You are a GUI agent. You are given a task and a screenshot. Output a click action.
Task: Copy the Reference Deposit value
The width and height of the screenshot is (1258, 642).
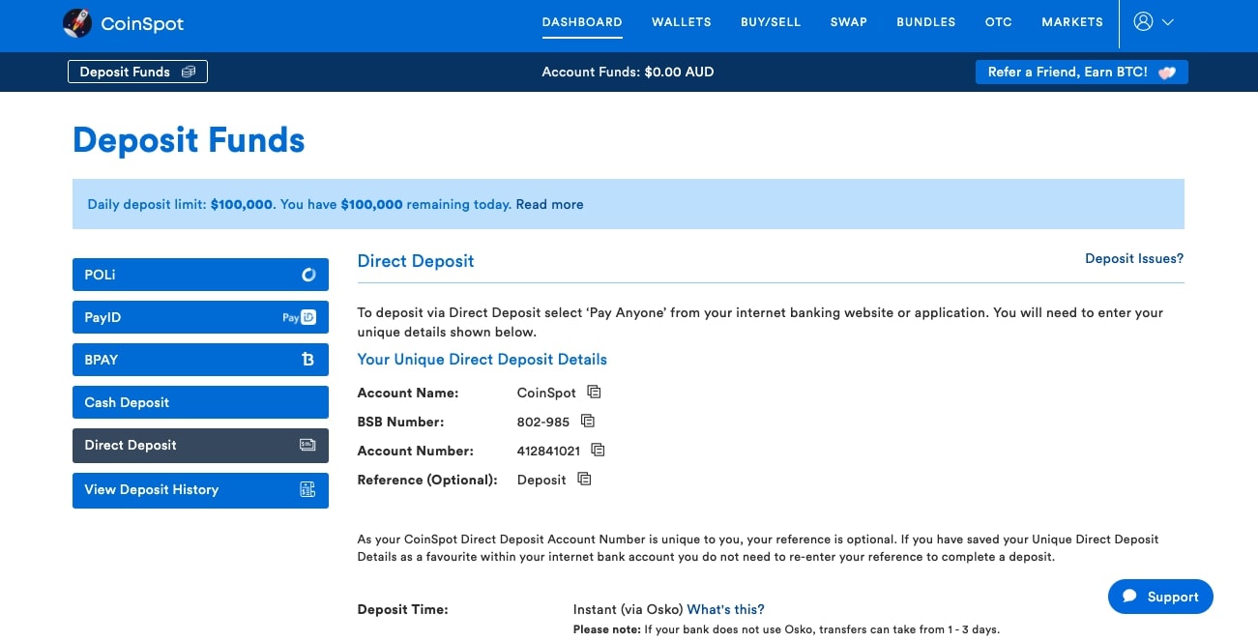(x=584, y=479)
